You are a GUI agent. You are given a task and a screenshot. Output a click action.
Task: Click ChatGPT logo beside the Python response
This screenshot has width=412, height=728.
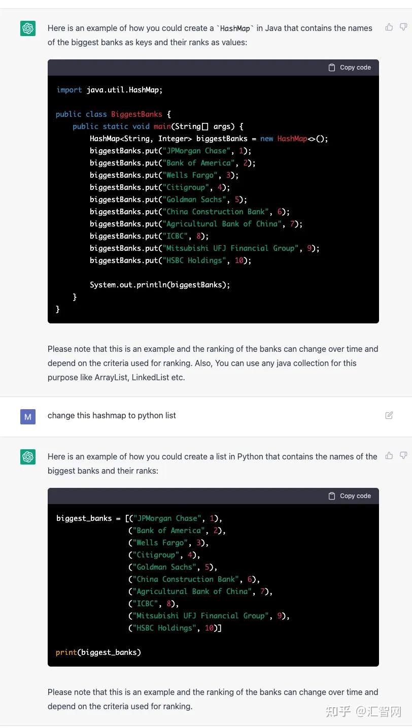tap(28, 457)
